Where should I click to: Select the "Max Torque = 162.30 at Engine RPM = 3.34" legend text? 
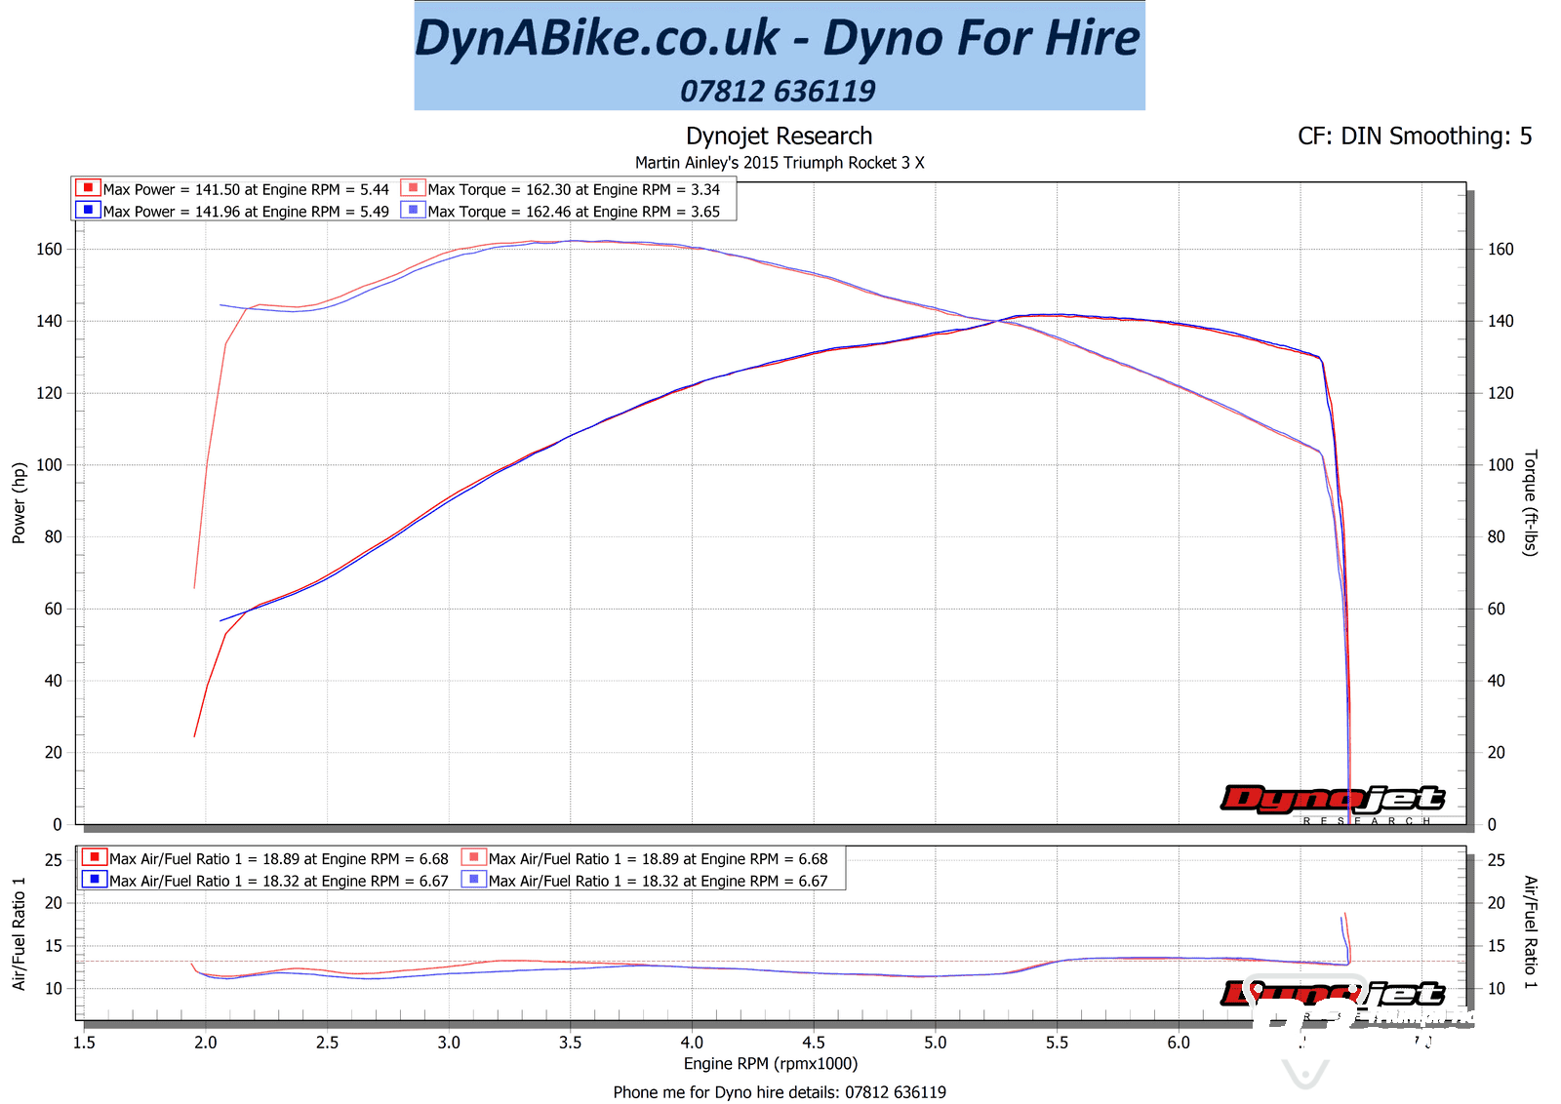(x=574, y=189)
